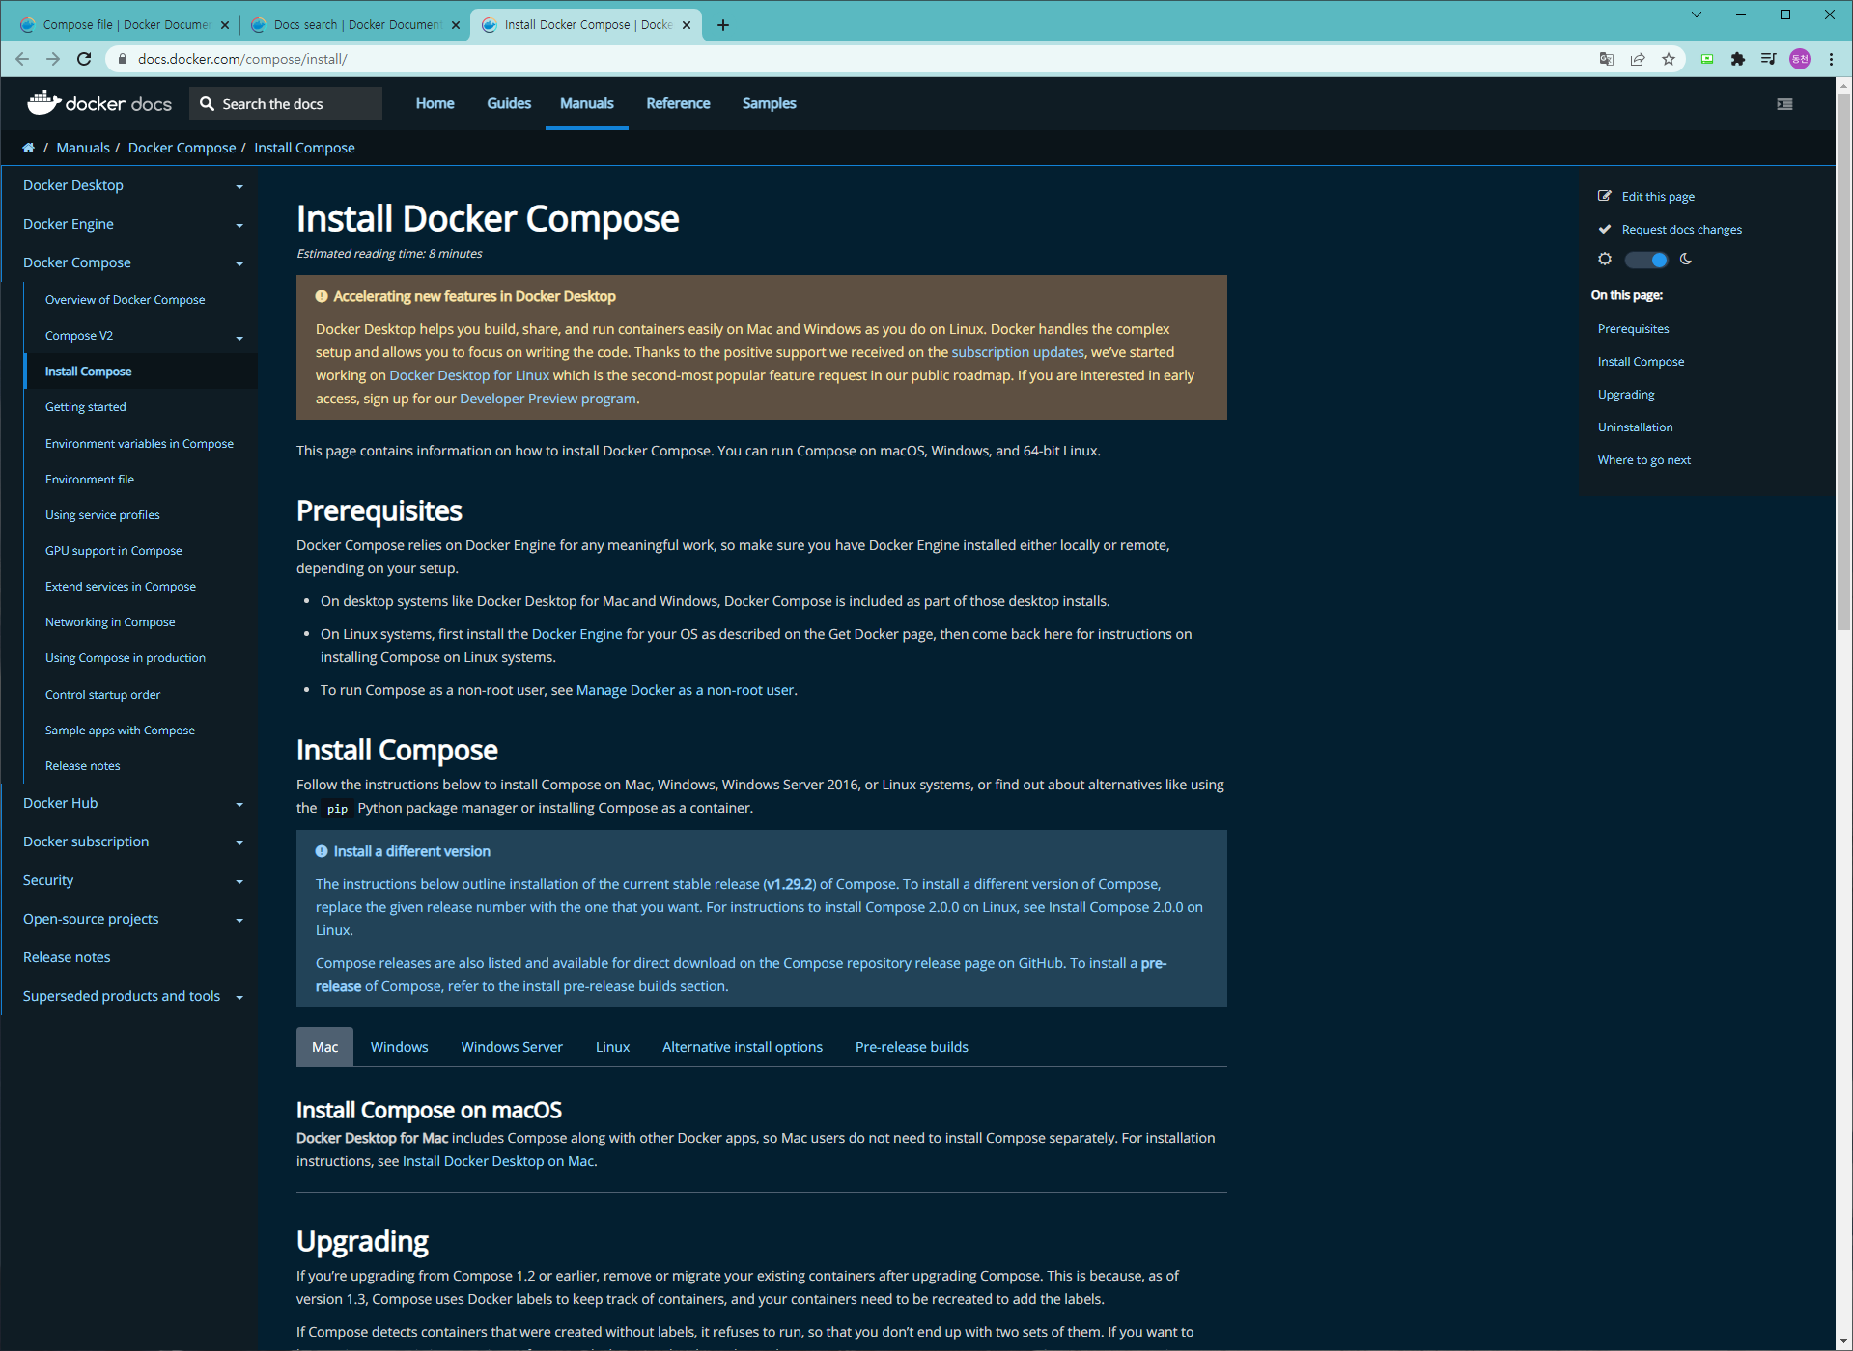Open the Samples nav item
Viewport: 1853px width, 1351px height.
(x=769, y=103)
